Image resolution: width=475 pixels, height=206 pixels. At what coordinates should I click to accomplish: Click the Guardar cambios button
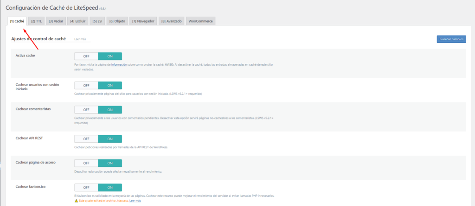(x=451, y=39)
